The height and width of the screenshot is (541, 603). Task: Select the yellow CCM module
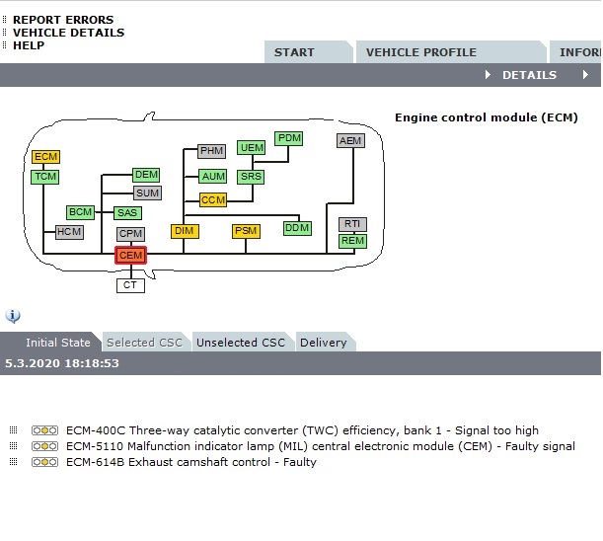click(213, 200)
